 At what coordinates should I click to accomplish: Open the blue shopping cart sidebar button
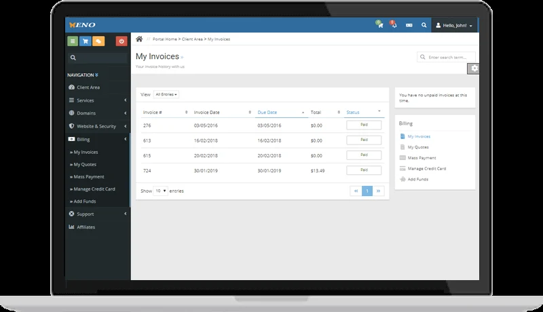86,41
